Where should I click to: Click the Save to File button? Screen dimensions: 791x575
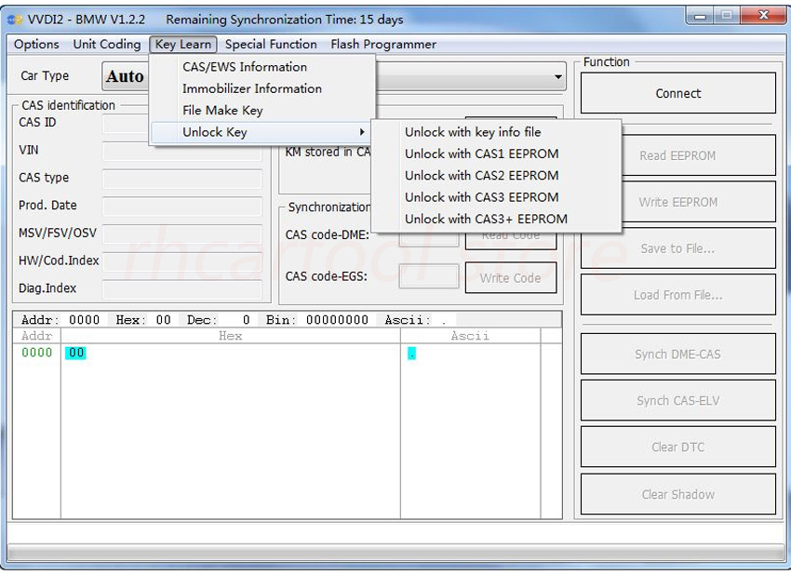[x=678, y=248]
